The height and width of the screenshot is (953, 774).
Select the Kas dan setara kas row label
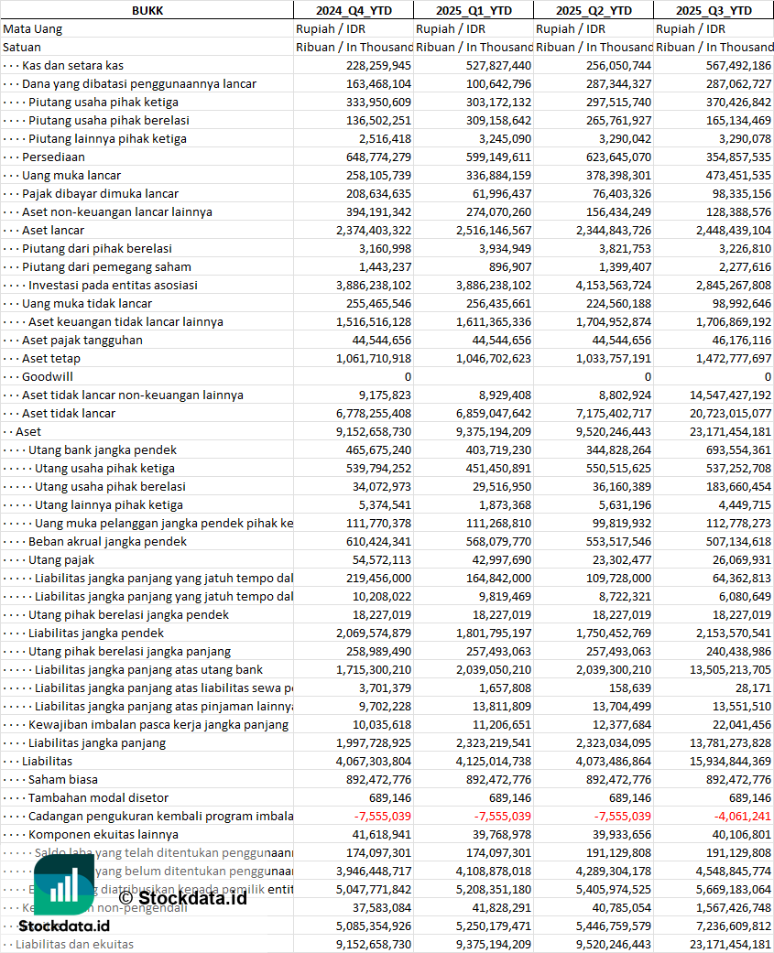pyautogui.click(x=72, y=65)
